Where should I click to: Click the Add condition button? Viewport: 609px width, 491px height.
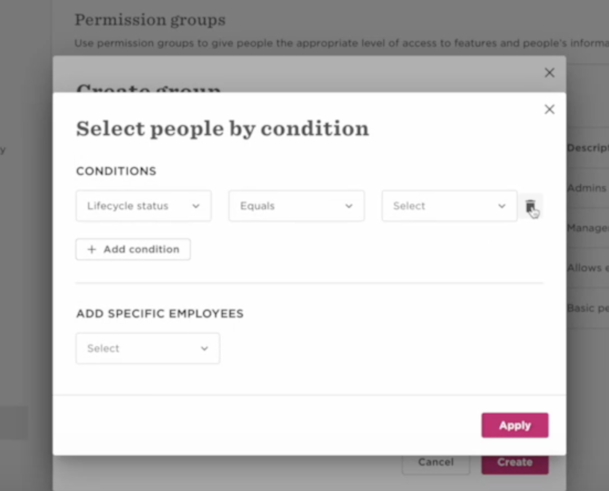[x=133, y=249]
